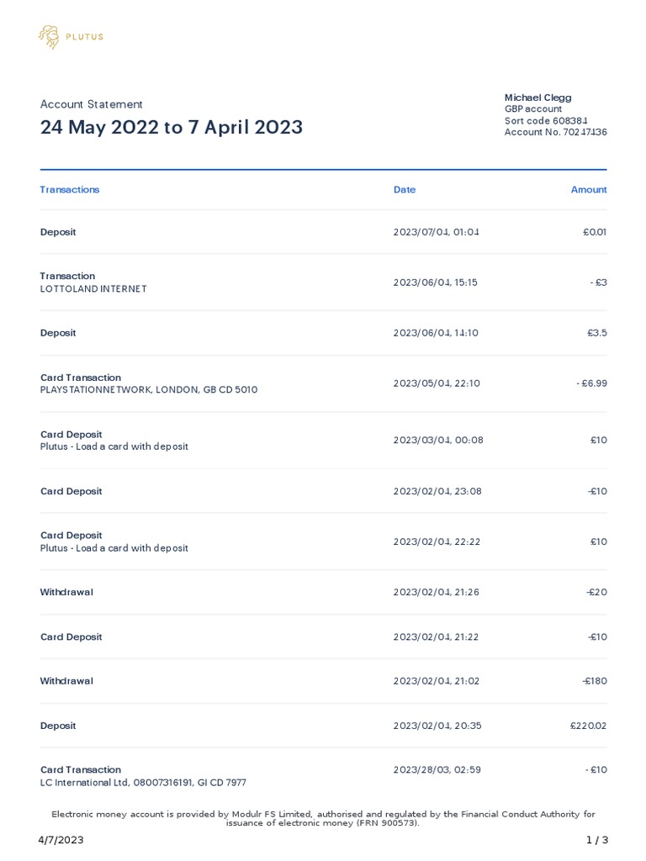This screenshot has height=861, width=646.
Task: Select the Withdrawal row dated 21:26
Action: (x=66, y=592)
